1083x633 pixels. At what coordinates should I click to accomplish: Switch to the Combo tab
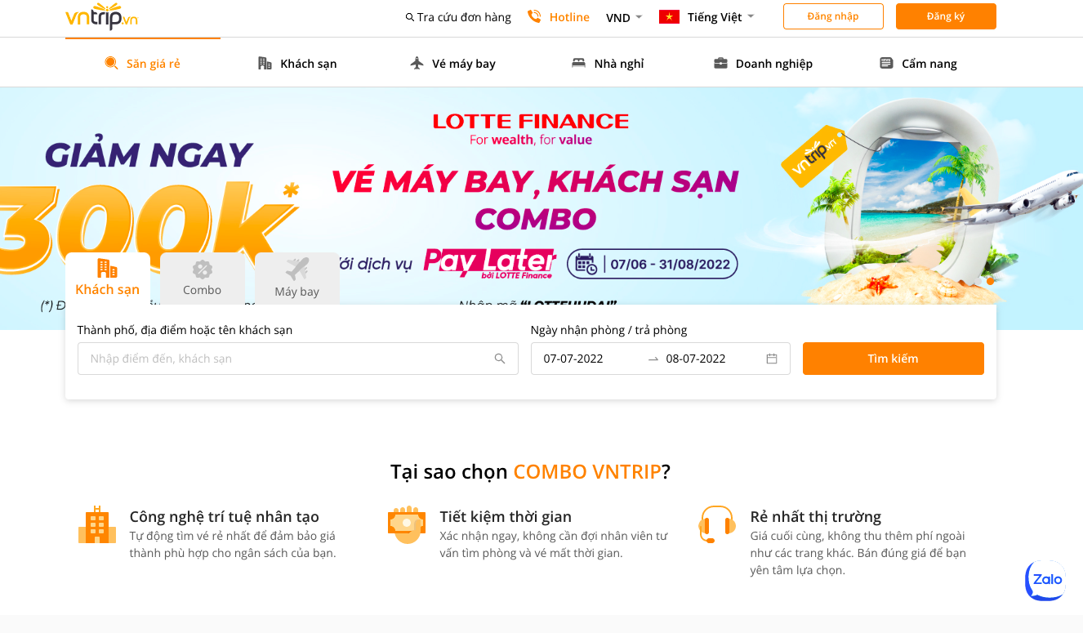pos(202,279)
